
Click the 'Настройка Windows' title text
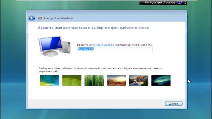(x=59, y=18)
